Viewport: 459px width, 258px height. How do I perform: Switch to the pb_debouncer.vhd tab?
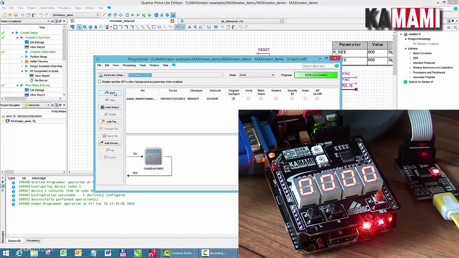pyautogui.click(x=232, y=21)
